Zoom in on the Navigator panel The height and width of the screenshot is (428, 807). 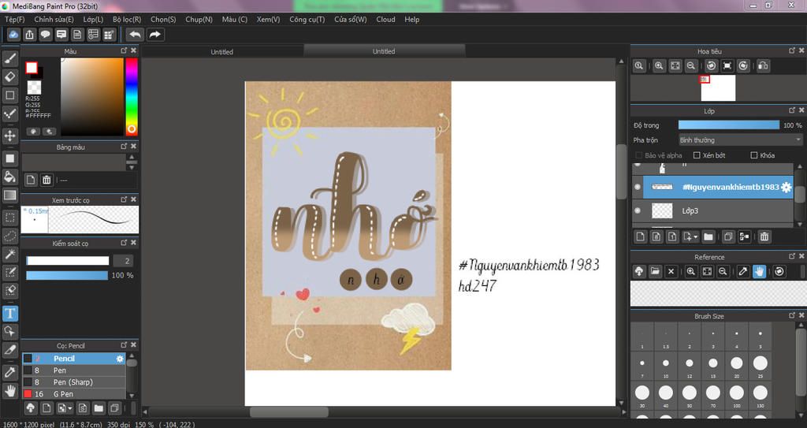[x=659, y=66]
